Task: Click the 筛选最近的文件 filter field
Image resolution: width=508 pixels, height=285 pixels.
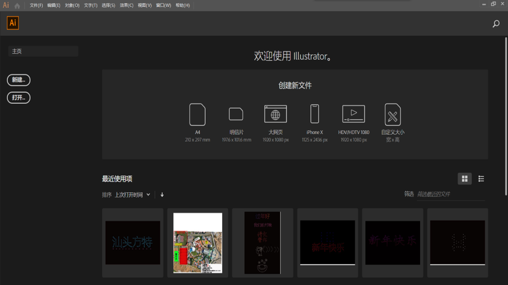Action: 450,194
